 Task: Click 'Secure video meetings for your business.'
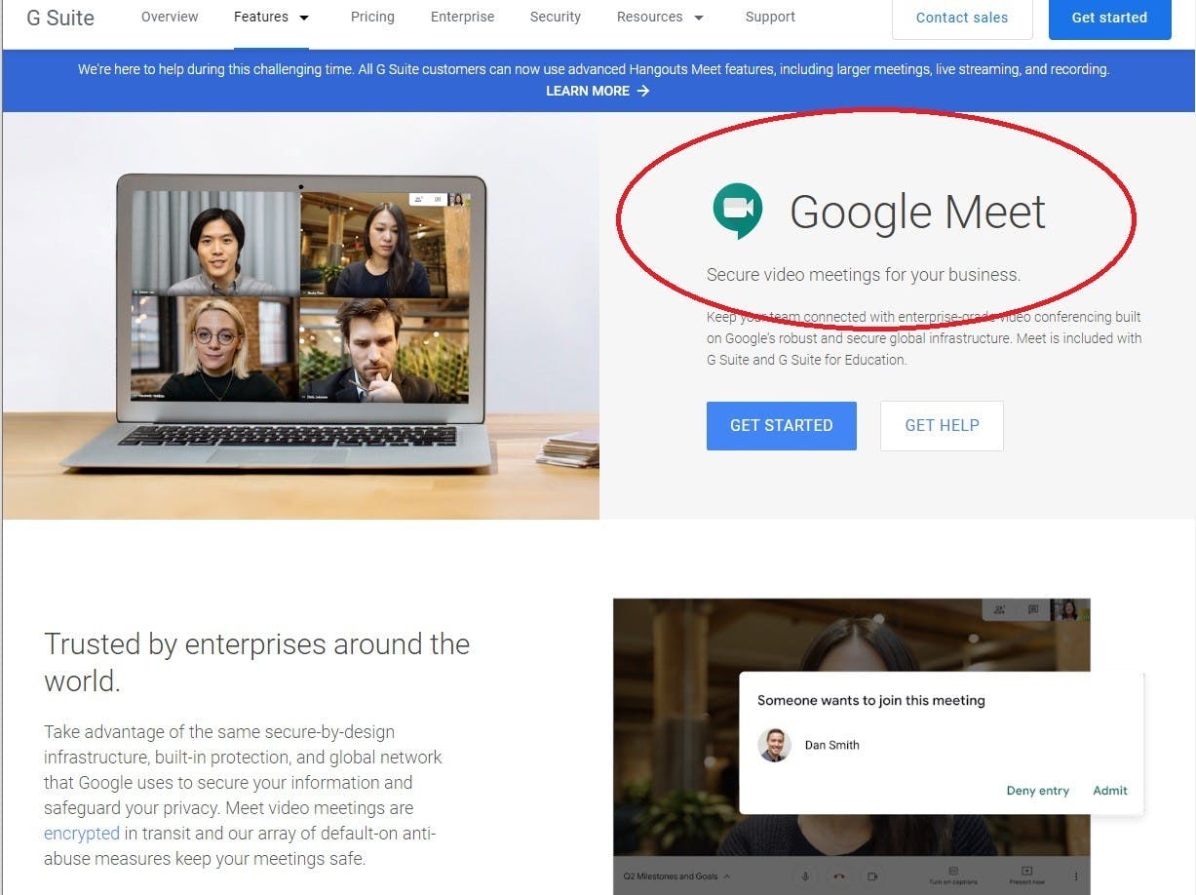[x=864, y=275]
